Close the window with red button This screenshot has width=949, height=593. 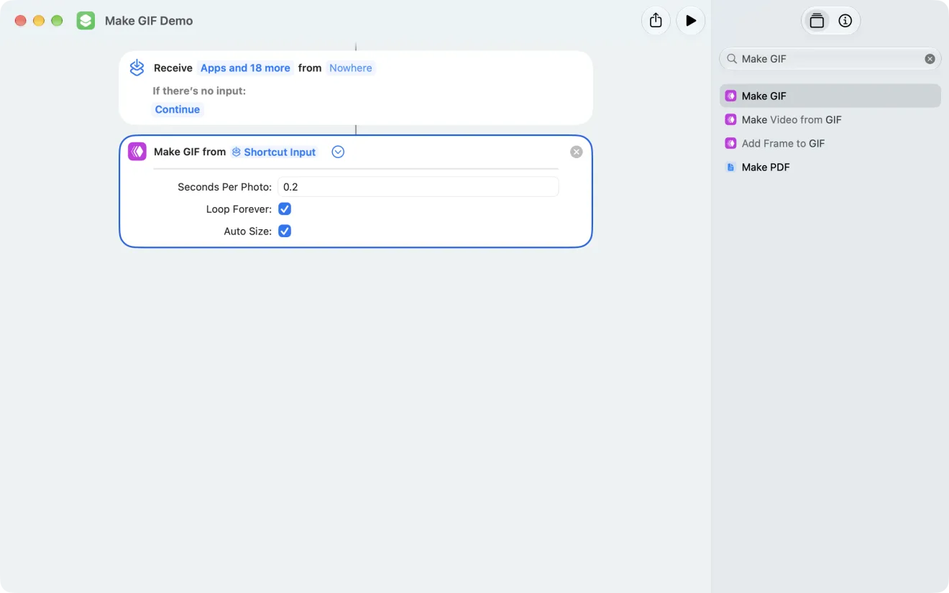(x=21, y=21)
